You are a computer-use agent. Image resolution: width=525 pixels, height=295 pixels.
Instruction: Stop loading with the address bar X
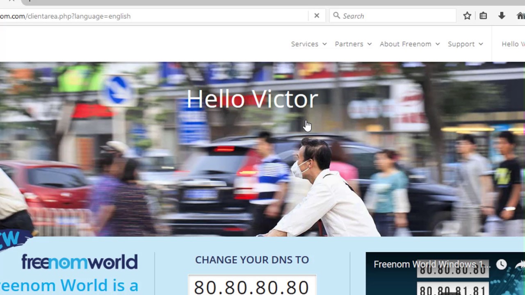click(317, 16)
